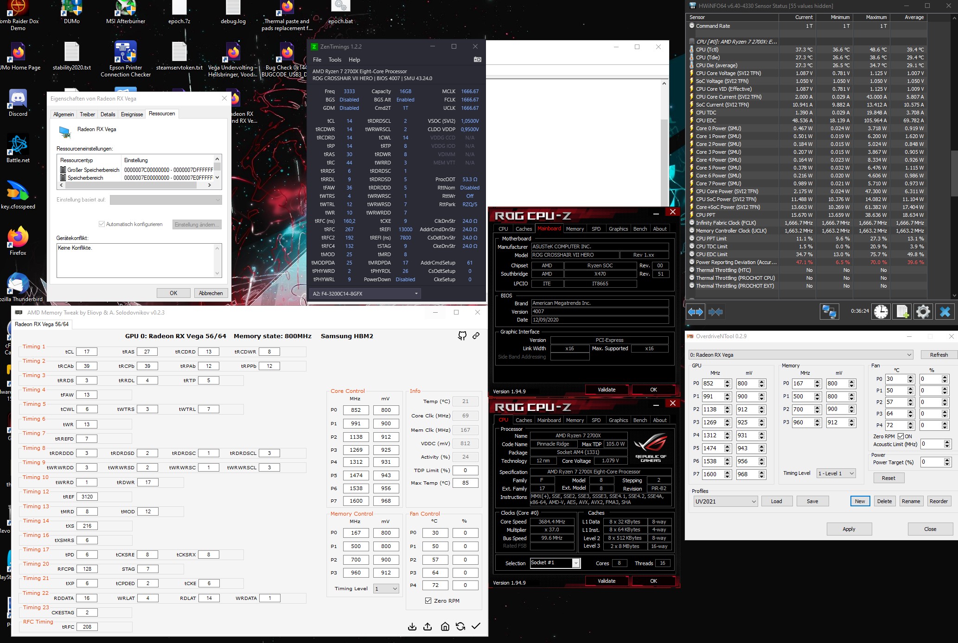Click the New profile button in OverdriveNTool
The image size is (958, 643).
point(860,501)
